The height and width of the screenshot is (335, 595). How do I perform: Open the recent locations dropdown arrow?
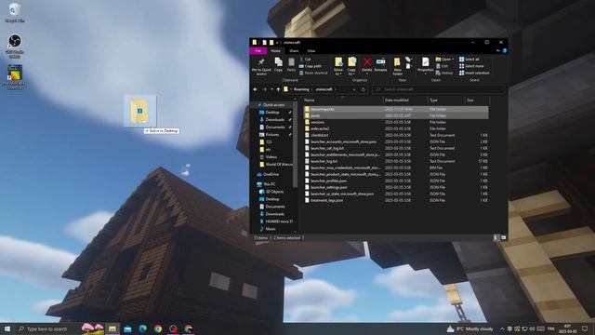click(x=271, y=89)
